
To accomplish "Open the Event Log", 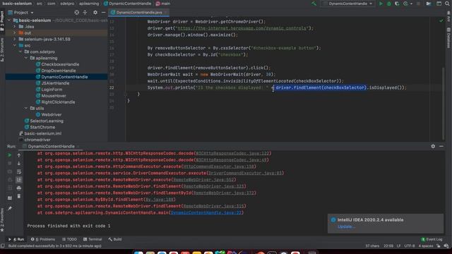I will pos(432,239).
